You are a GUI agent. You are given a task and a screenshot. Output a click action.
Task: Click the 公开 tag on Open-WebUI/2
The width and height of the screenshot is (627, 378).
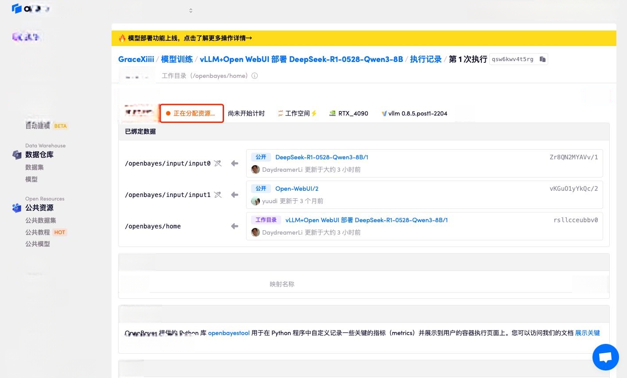tap(261, 189)
